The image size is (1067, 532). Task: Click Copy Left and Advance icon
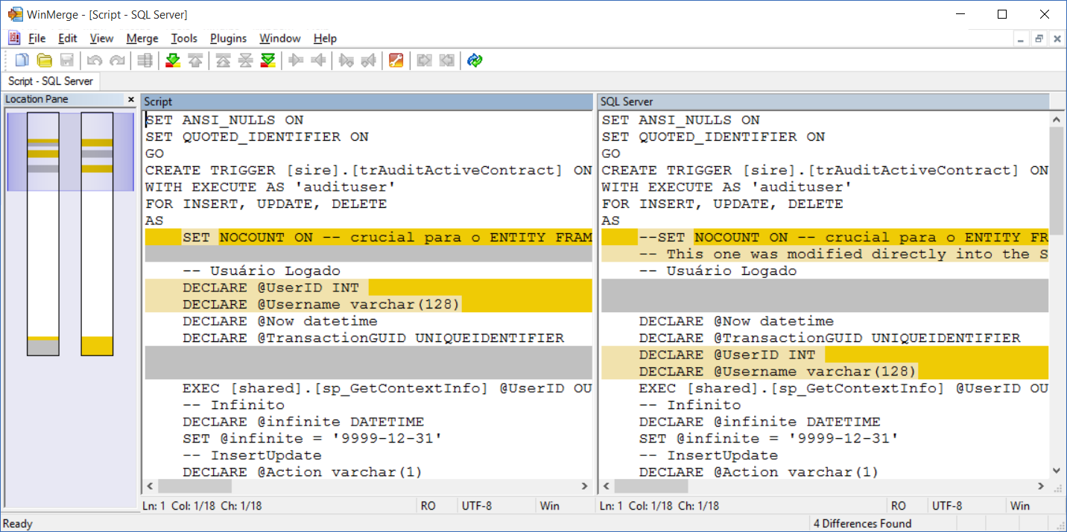pyautogui.click(x=368, y=61)
